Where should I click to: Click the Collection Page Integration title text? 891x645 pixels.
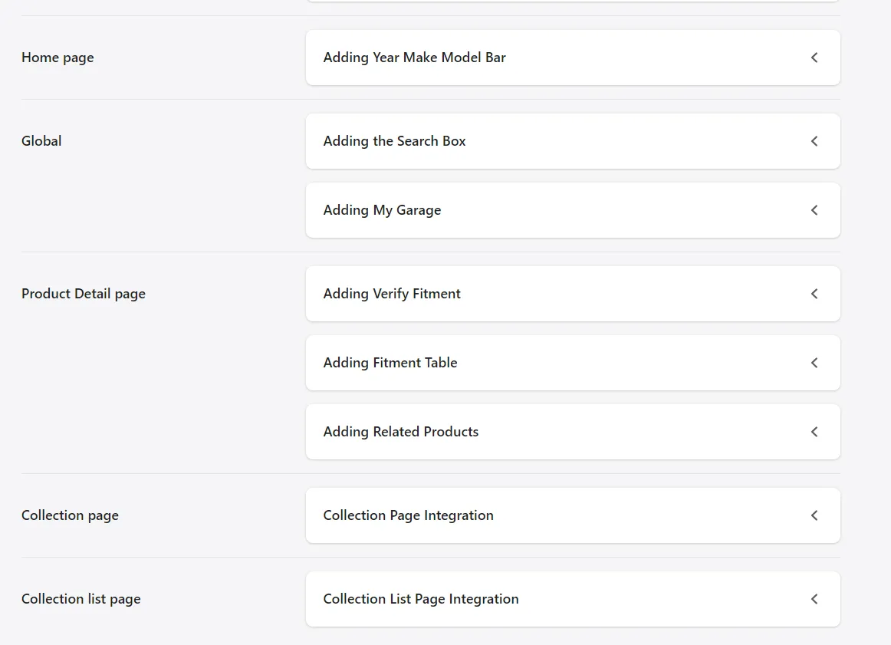[408, 515]
